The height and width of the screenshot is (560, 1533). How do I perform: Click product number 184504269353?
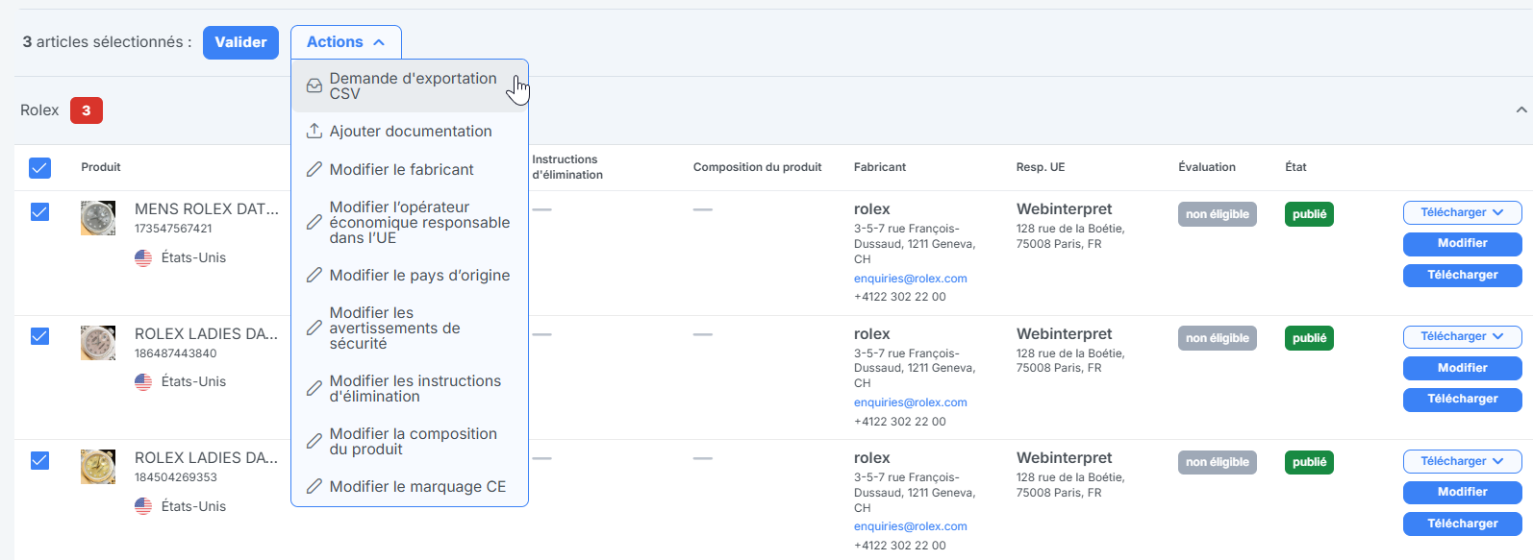click(x=175, y=477)
